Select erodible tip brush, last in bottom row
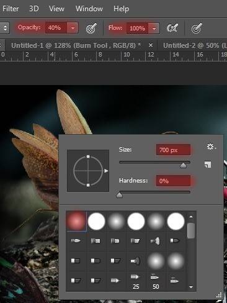Screen dimensions: 227x303 point(174,281)
